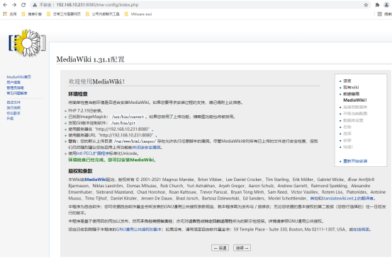Click the 继续 continue button
392x258 pixels.
[x=242, y=248]
